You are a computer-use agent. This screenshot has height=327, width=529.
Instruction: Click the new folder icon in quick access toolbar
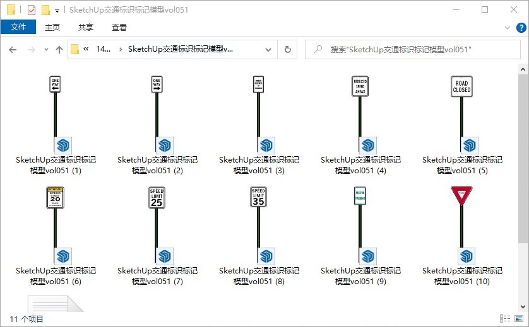click(x=45, y=10)
